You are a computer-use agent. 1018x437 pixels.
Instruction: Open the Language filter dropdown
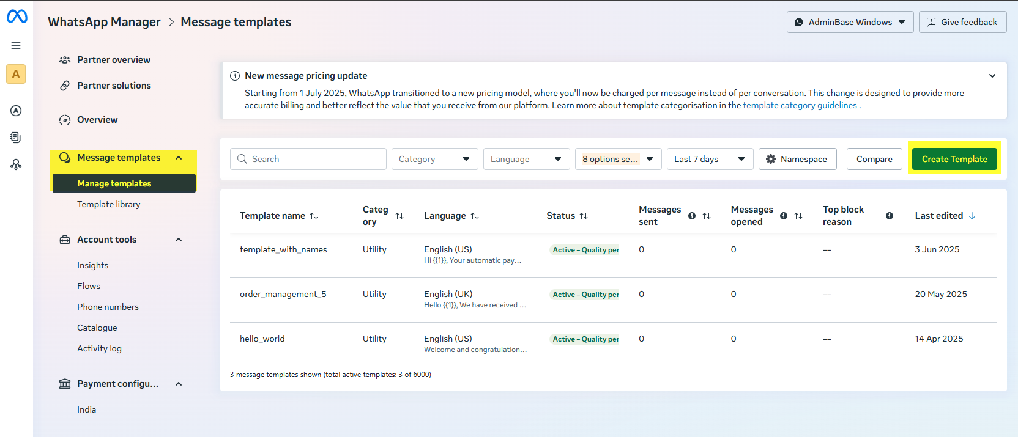click(x=526, y=159)
